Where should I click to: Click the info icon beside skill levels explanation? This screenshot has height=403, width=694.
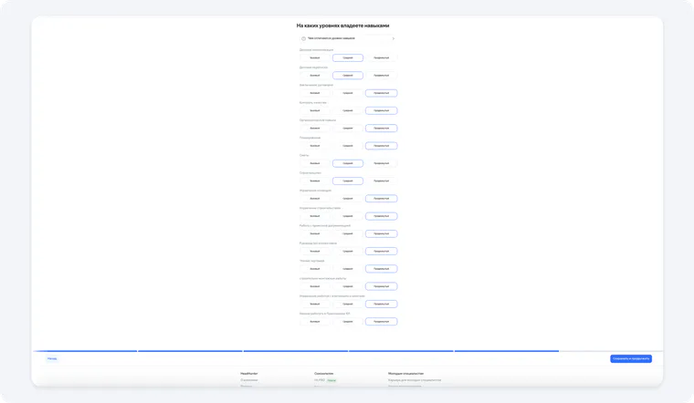pos(303,38)
